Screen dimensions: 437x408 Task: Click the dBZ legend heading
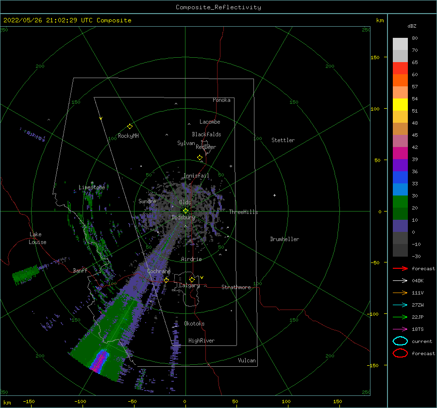[412, 26]
